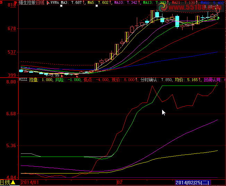Select the 低点: -4.000 readout
226x186 pixels.
coord(96,80)
